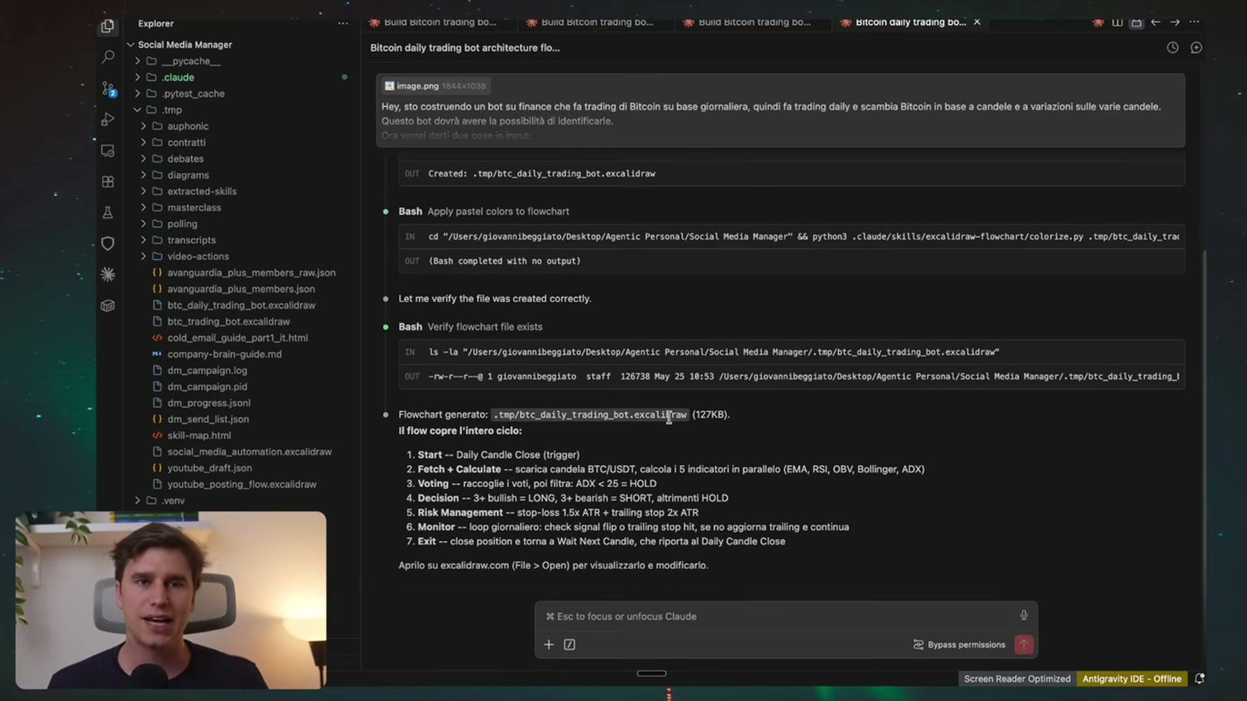Open .tmp/btc_daily_trading_bot.excalidraw path link in reply

[589, 415]
